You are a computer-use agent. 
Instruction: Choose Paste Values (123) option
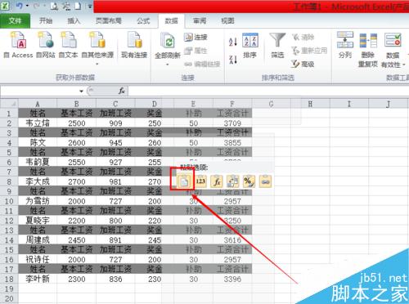(x=200, y=181)
